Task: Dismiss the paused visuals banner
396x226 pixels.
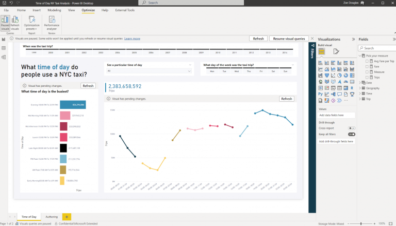Action: [312, 39]
